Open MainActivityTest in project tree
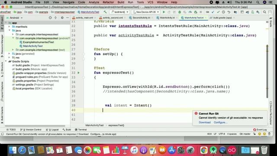The width and height of the screenshot is (277, 156). point(33,46)
